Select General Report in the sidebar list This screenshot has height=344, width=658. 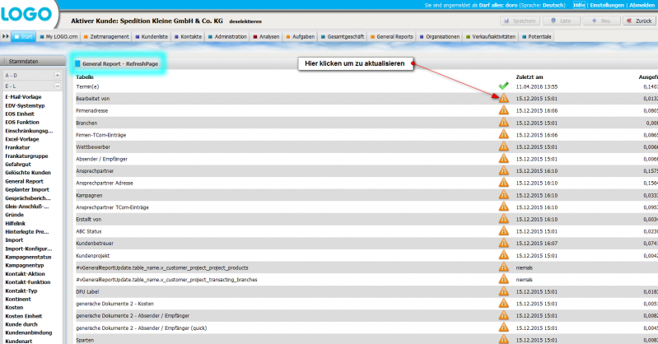(24, 181)
